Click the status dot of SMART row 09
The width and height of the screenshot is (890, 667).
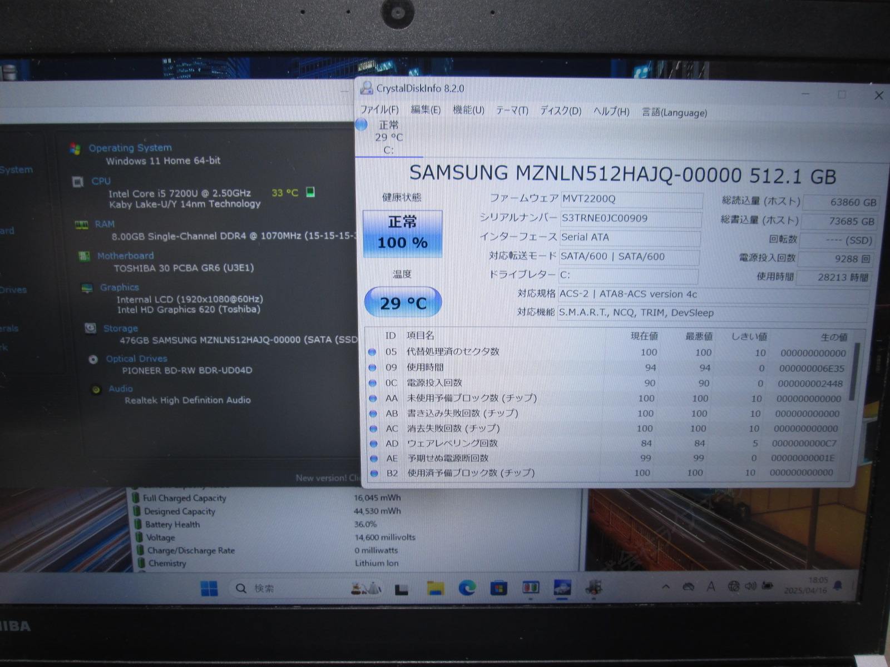tap(372, 367)
